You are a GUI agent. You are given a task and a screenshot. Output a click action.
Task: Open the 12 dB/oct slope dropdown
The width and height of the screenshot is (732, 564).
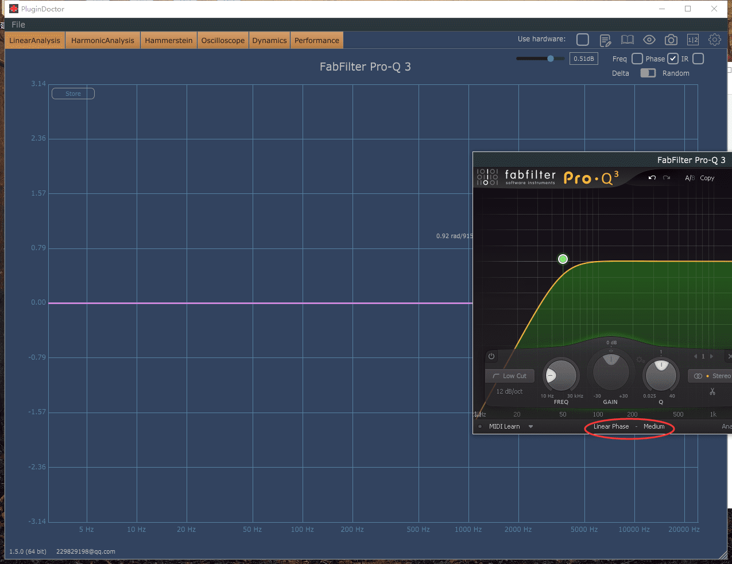[509, 391]
